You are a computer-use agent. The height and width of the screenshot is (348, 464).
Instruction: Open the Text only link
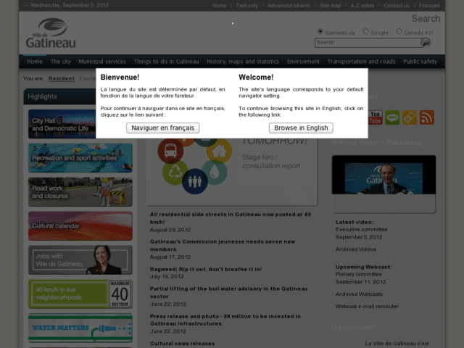(x=246, y=6)
